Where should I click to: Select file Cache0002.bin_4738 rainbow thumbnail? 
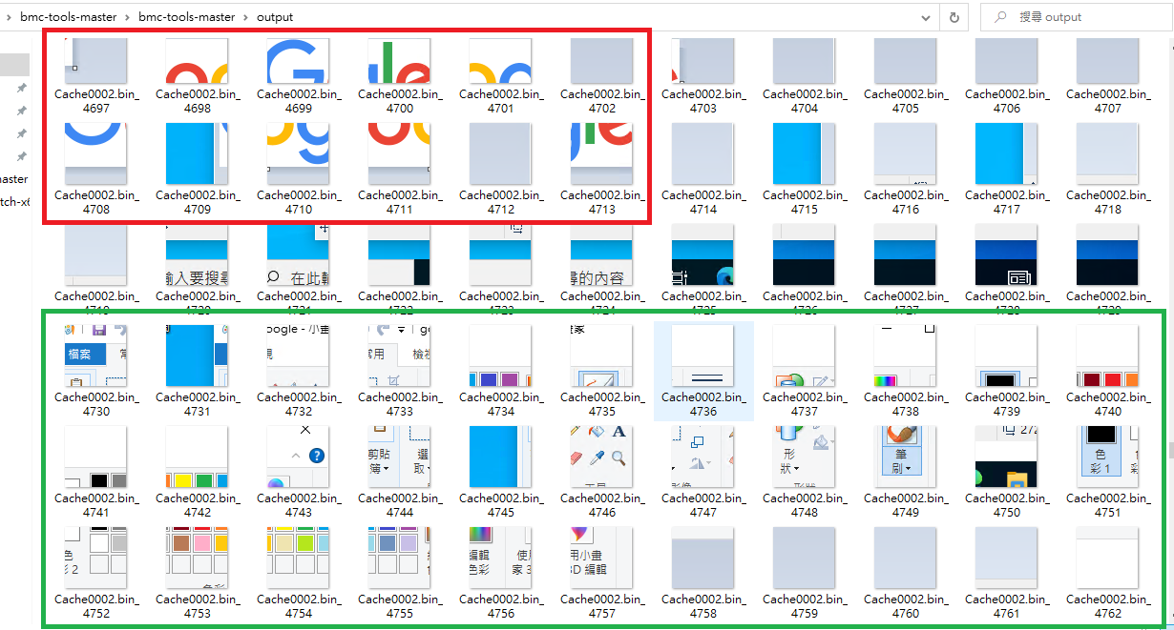click(906, 356)
